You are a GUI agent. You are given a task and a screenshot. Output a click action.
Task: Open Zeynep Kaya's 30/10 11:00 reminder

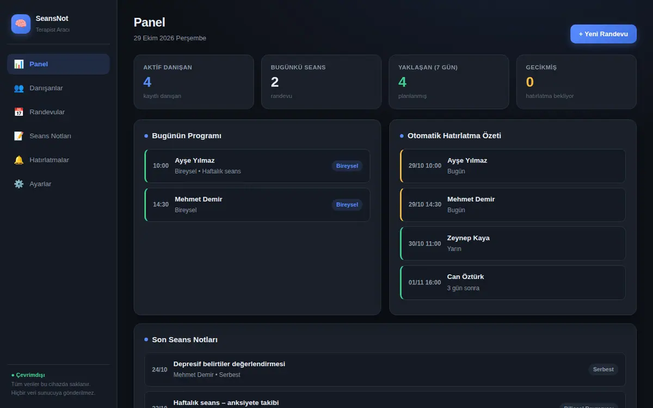point(513,243)
